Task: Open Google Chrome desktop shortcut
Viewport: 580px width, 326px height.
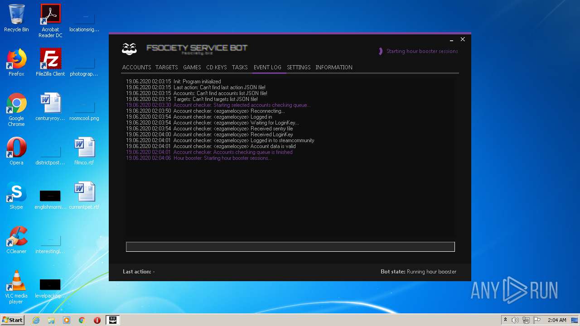Action: tap(16, 110)
